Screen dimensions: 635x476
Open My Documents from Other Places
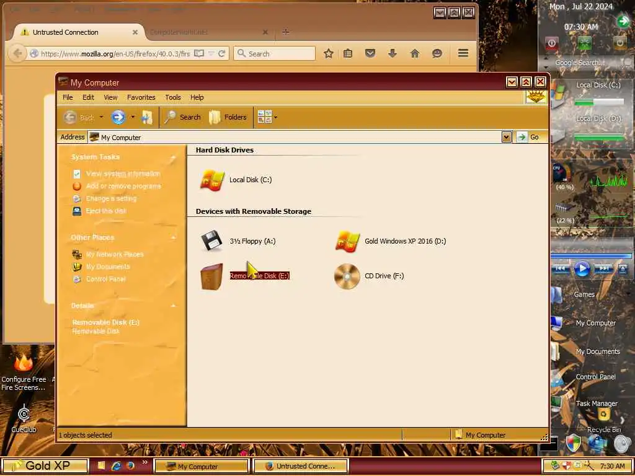tap(108, 267)
